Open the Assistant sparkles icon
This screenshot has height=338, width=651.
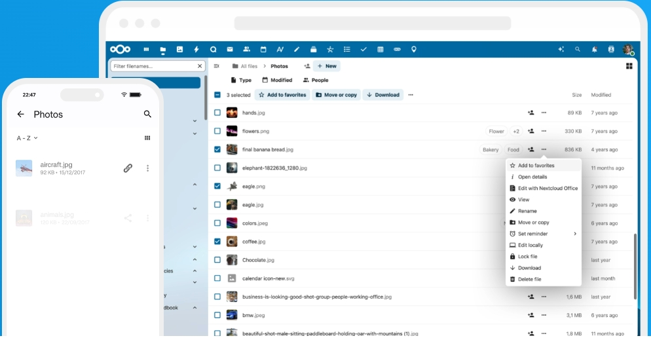[x=561, y=49]
